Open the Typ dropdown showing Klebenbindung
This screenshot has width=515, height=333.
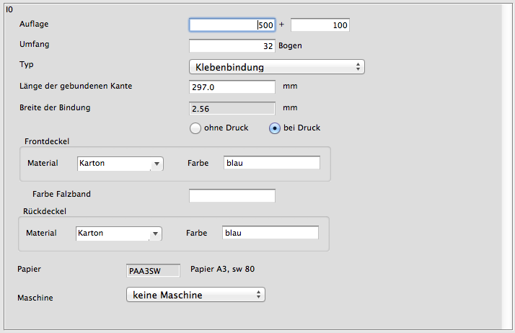[276, 67]
